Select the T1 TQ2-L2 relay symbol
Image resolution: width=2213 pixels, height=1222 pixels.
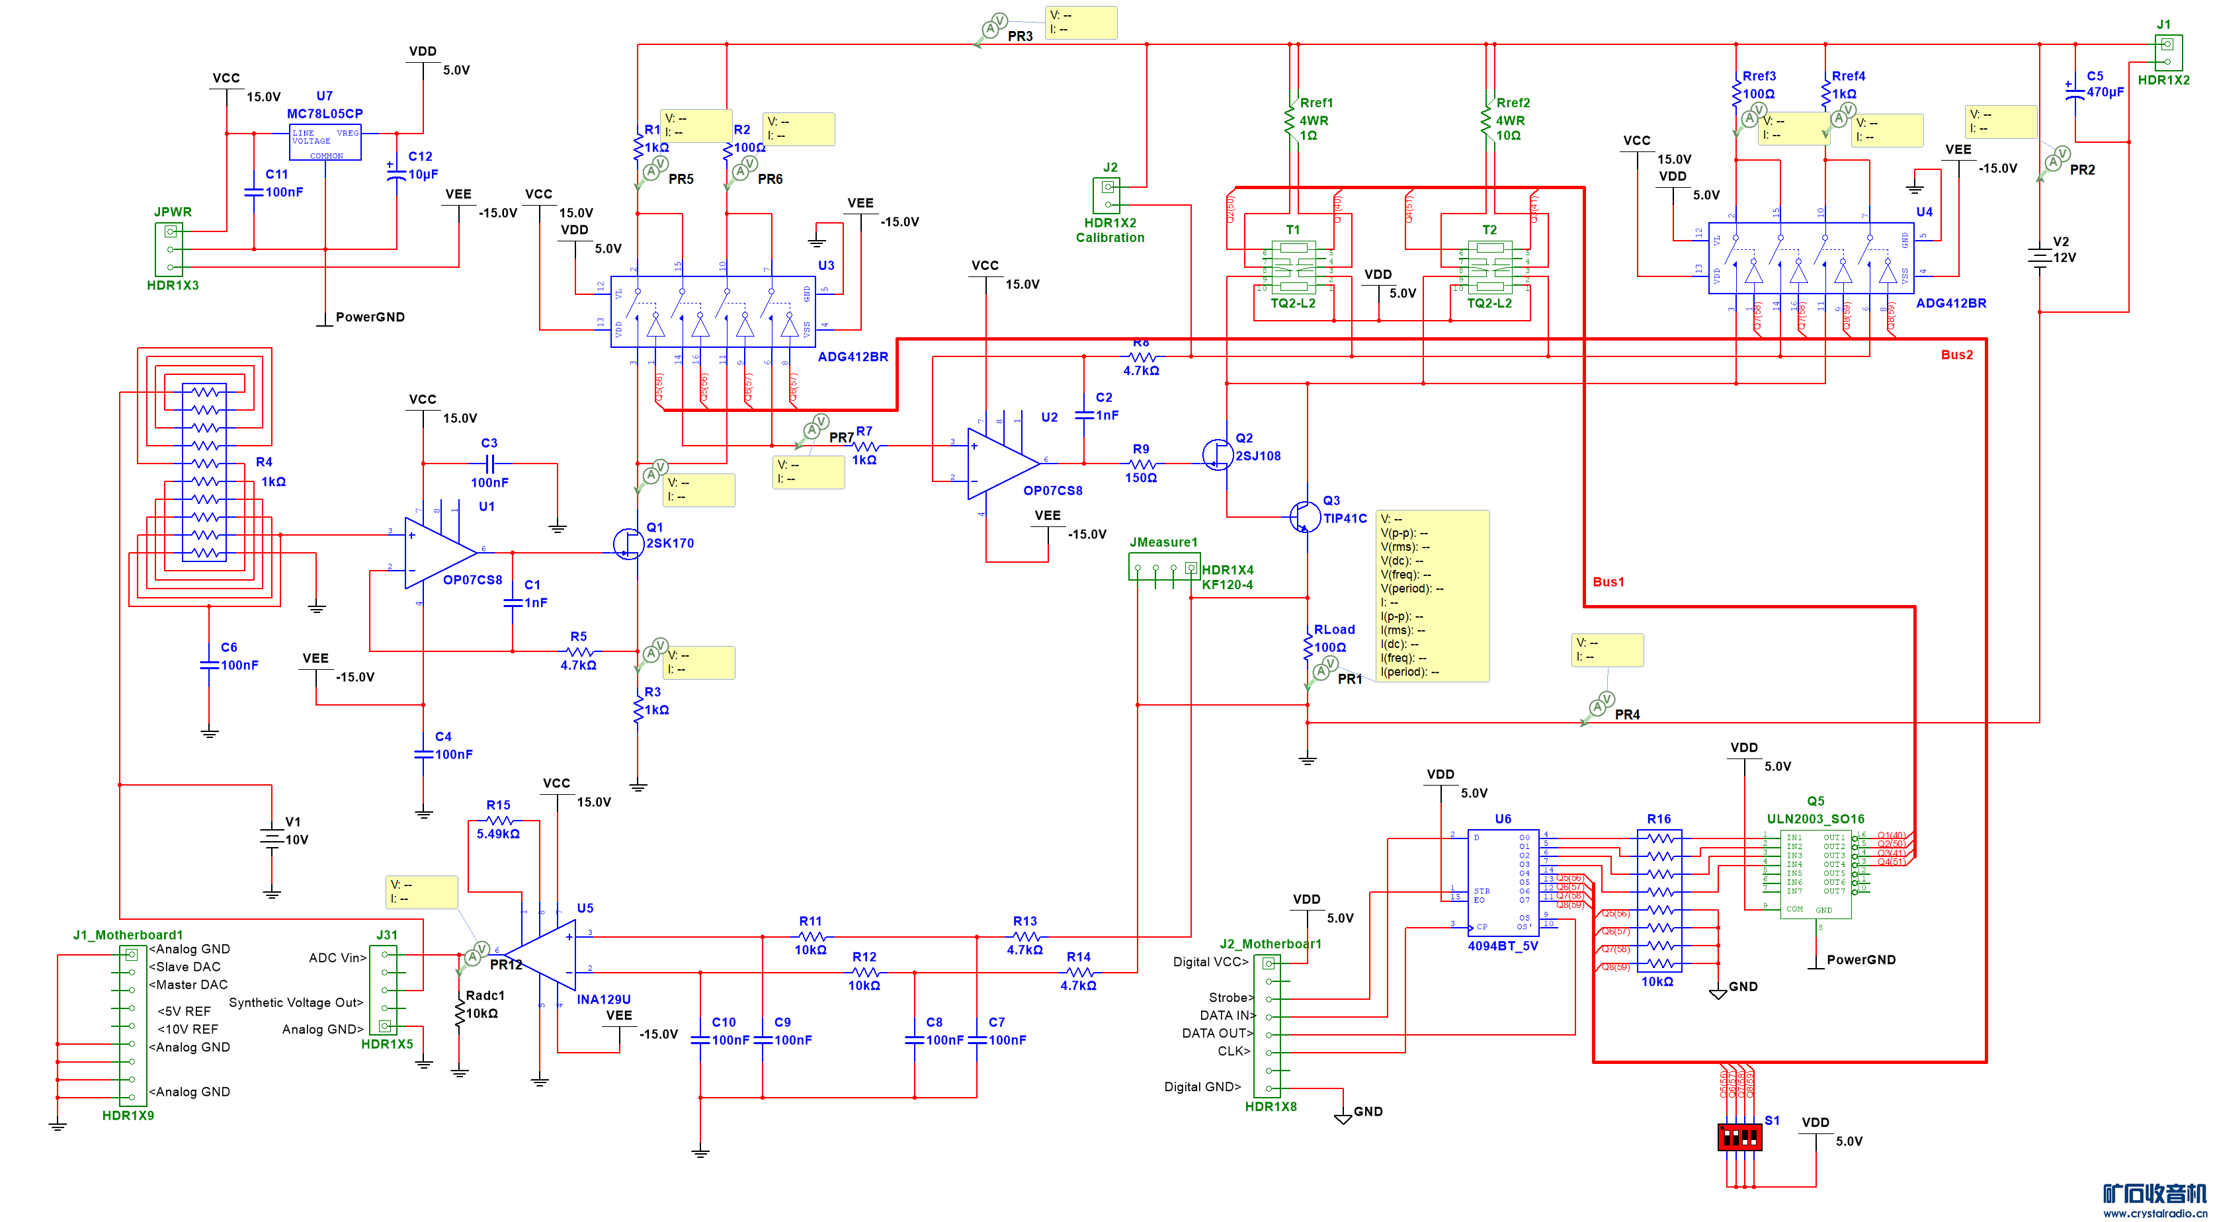tap(1292, 268)
